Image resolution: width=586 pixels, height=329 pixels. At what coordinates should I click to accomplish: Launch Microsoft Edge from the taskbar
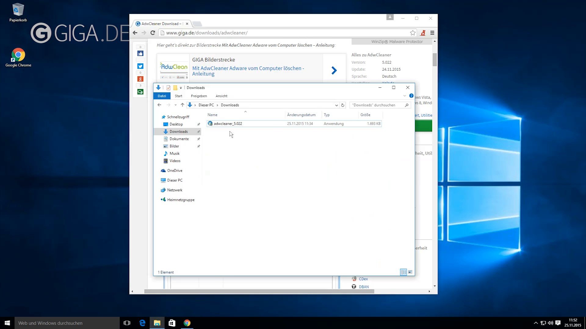[x=142, y=323]
